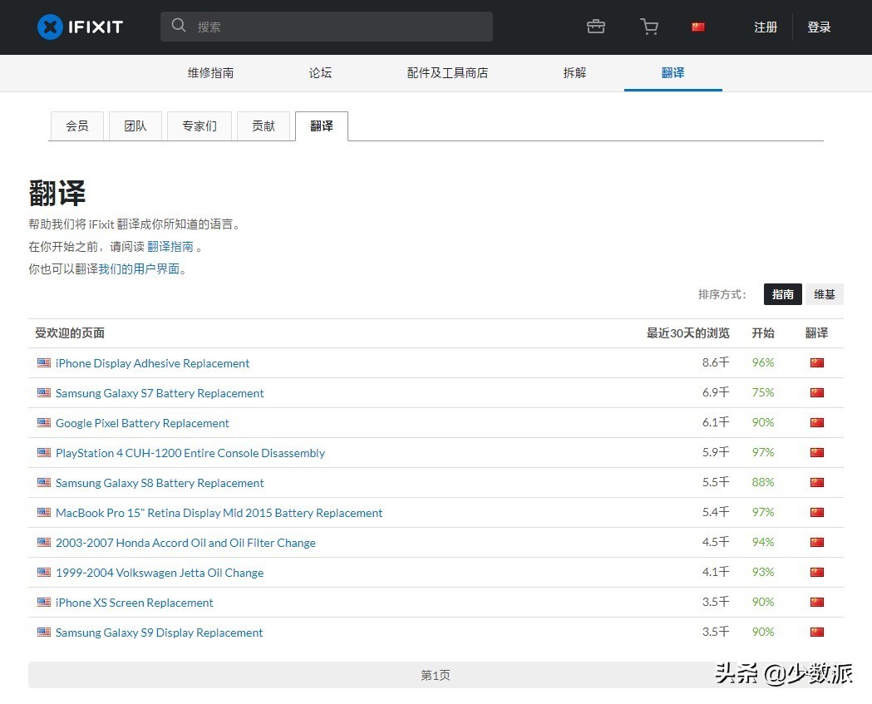Screen dimensions: 872x704
Task: Open the shopping cart
Action: [649, 27]
